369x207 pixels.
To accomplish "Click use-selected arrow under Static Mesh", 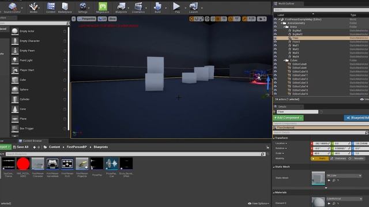I will [x=329, y=180].
